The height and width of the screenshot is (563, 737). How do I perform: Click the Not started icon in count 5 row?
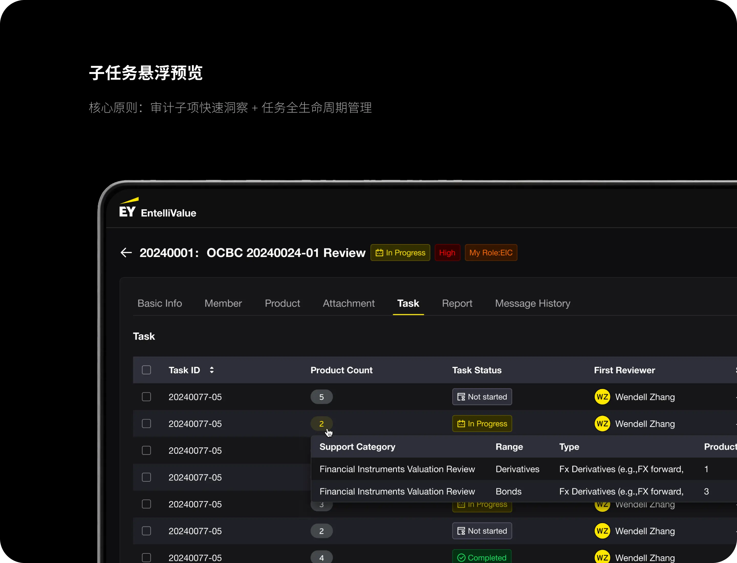tap(461, 397)
